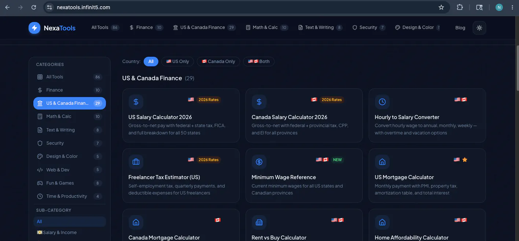Click 2026 Rates badge on US Salary card
The width and height of the screenshot is (519, 241).
pyautogui.click(x=209, y=100)
